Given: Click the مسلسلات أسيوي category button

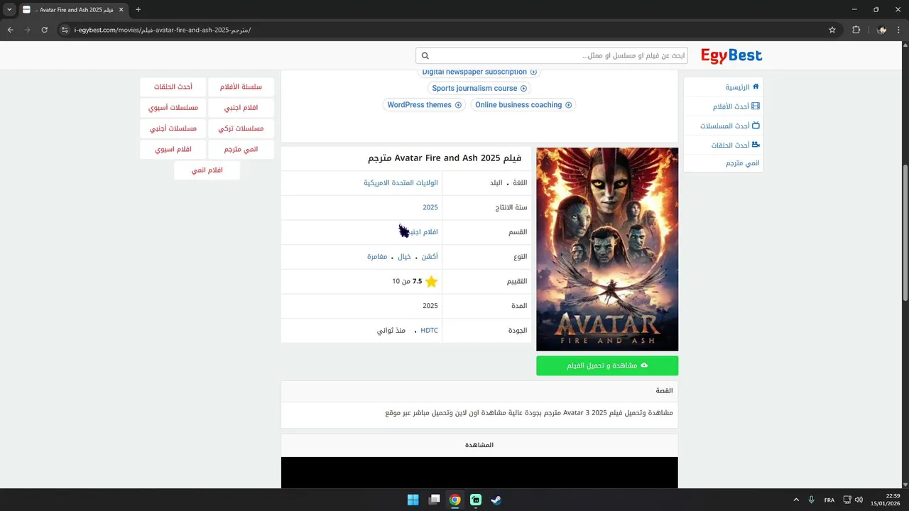Looking at the screenshot, I should click(173, 108).
